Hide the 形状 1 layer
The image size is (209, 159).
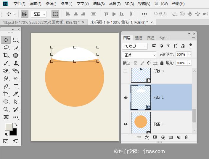click(x=126, y=97)
